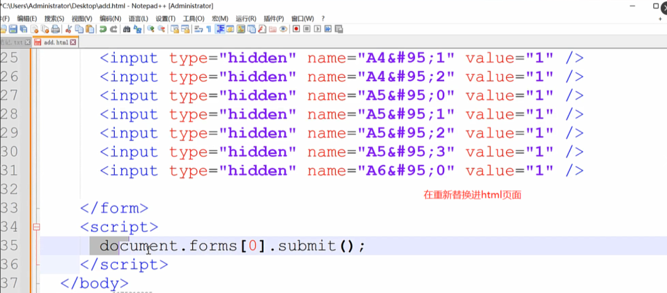This screenshot has height=293, width=667.
Task: Toggle the indent guide toolbar button
Action: click(x=220, y=29)
